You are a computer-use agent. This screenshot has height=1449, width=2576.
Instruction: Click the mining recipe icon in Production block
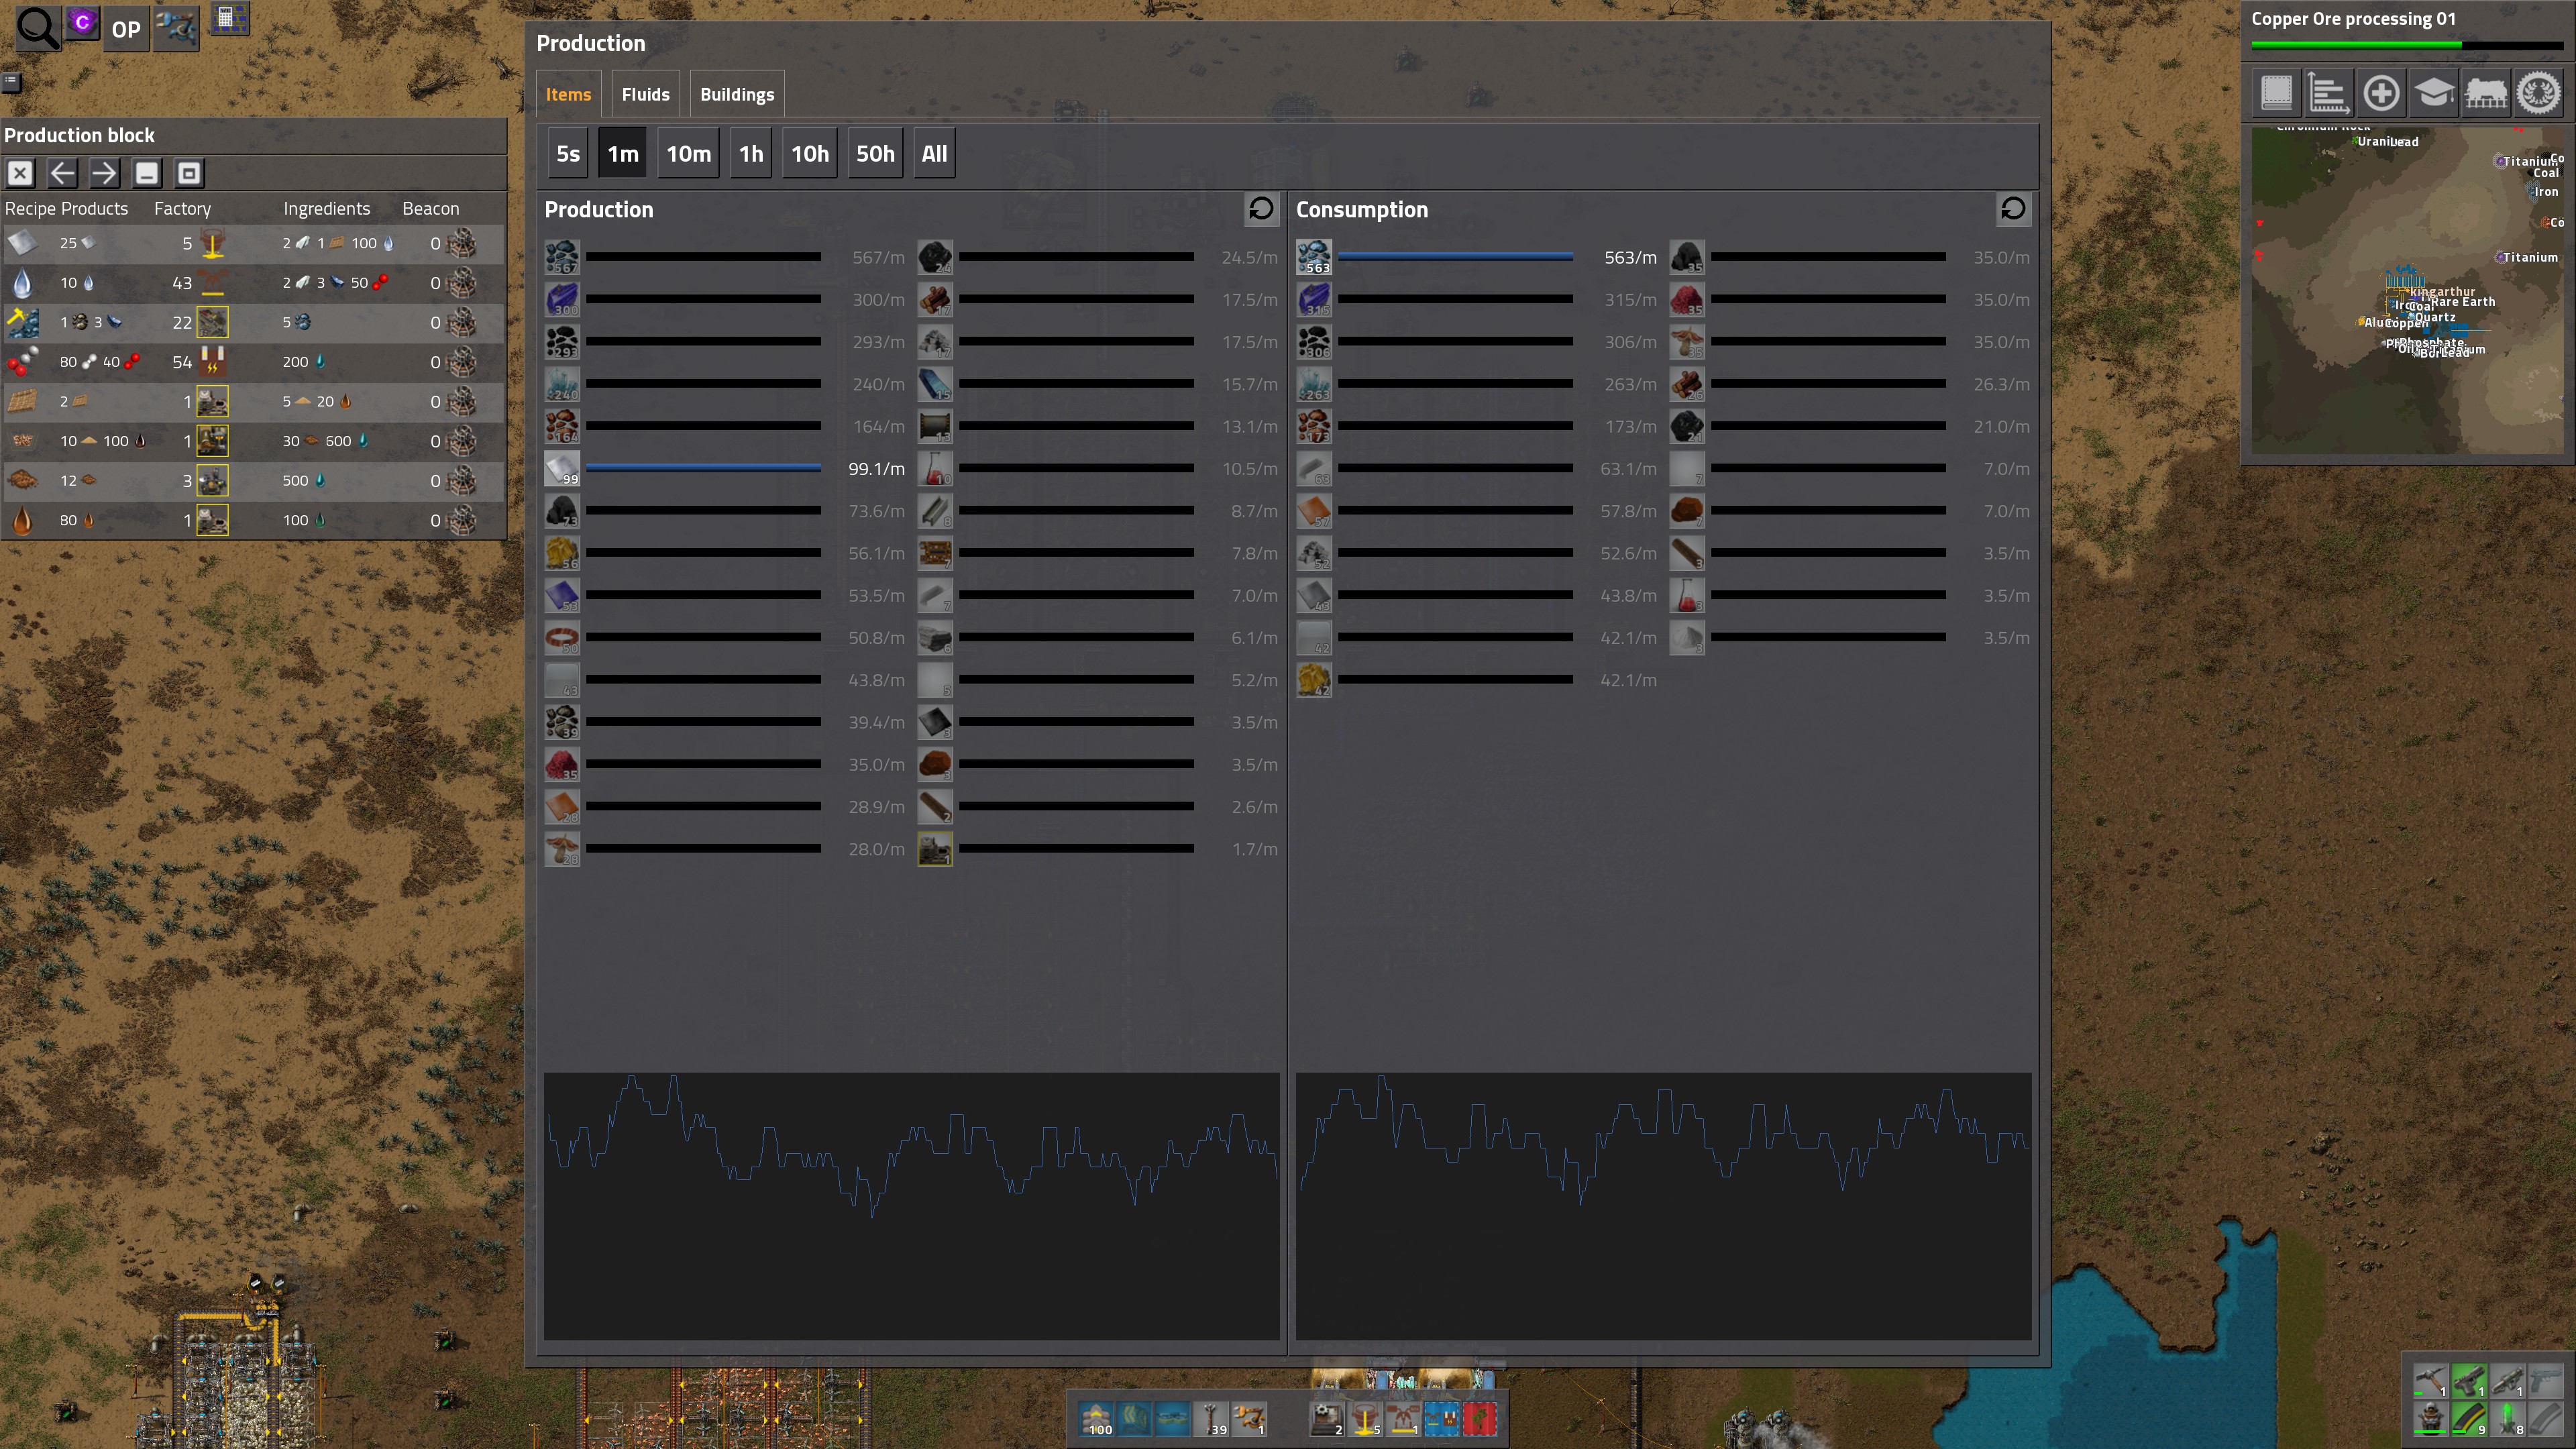22,322
